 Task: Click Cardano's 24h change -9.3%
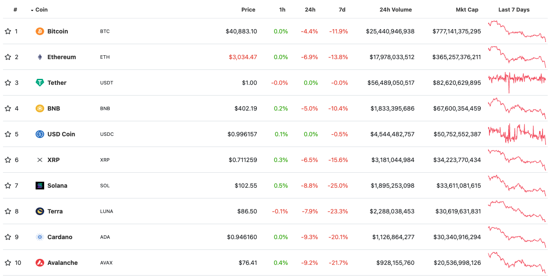pos(309,237)
